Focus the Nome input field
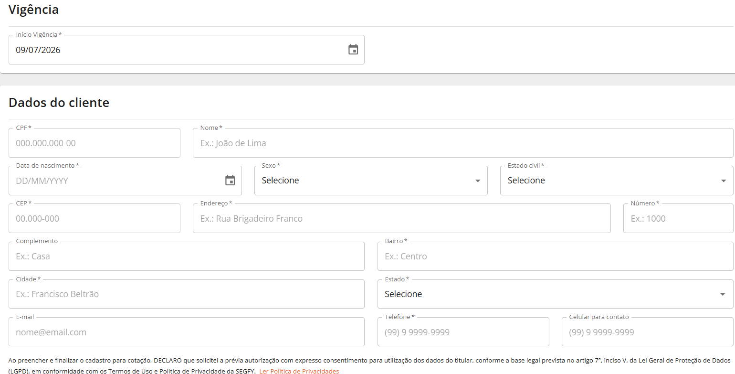This screenshot has width=735, height=374. click(463, 143)
